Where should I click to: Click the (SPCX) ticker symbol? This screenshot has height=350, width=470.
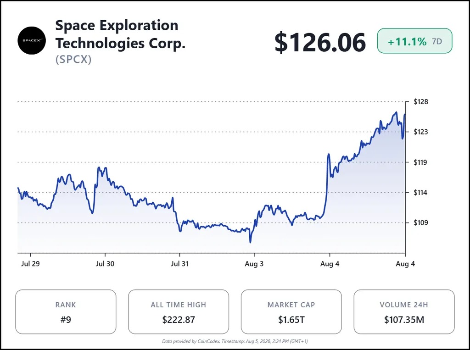[x=73, y=59]
